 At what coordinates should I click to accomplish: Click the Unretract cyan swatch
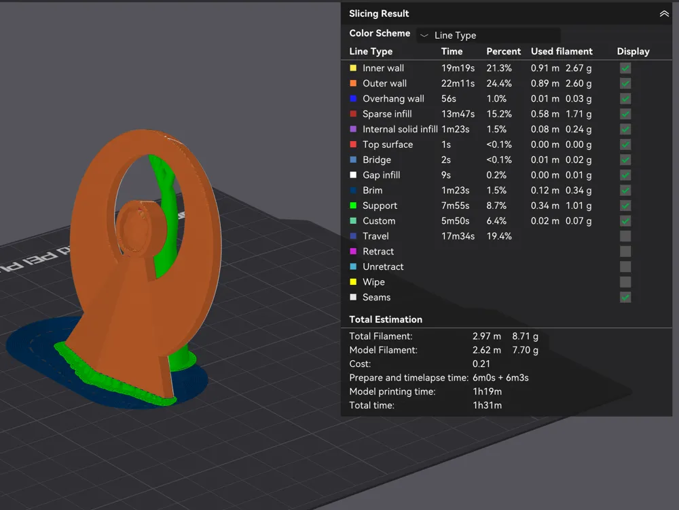click(x=353, y=267)
